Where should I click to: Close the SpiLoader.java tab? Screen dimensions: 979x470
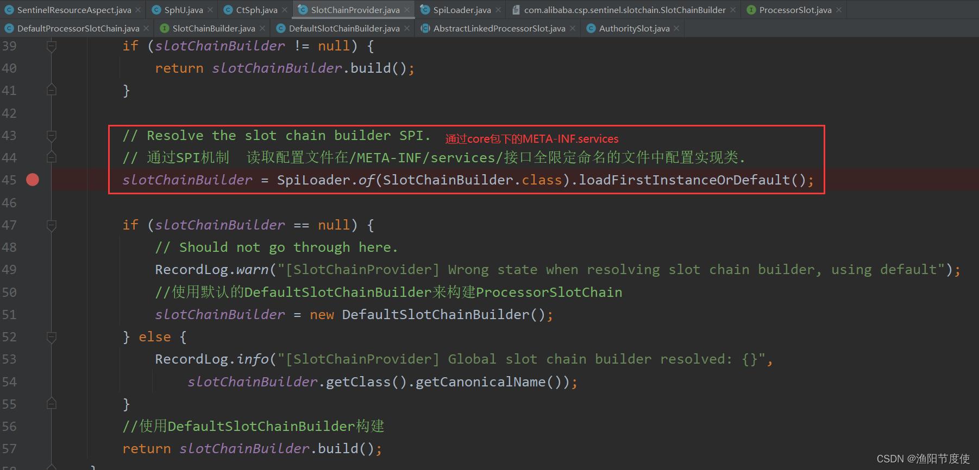click(498, 10)
